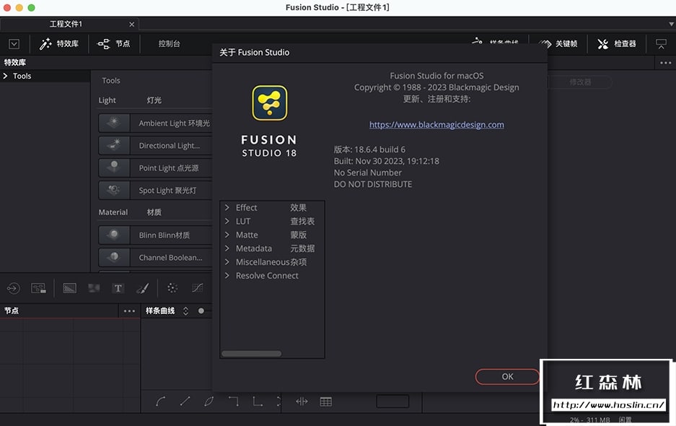Adjust the spline panel zoom slider dot
The image size is (676, 426).
point(201,310)
